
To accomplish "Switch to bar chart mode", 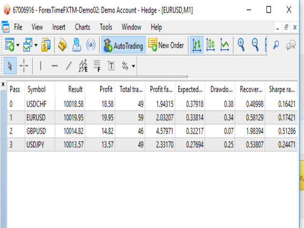I will pos(197,45).
